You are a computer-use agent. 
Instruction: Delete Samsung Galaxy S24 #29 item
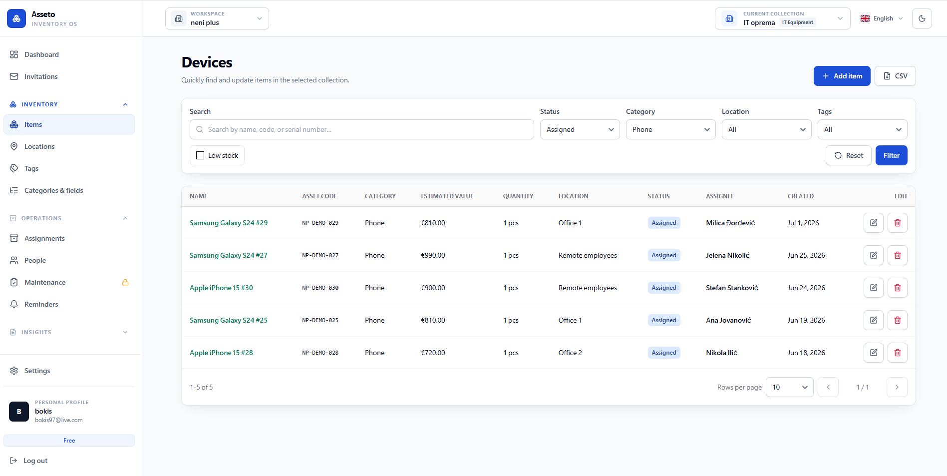pos(897,223)
